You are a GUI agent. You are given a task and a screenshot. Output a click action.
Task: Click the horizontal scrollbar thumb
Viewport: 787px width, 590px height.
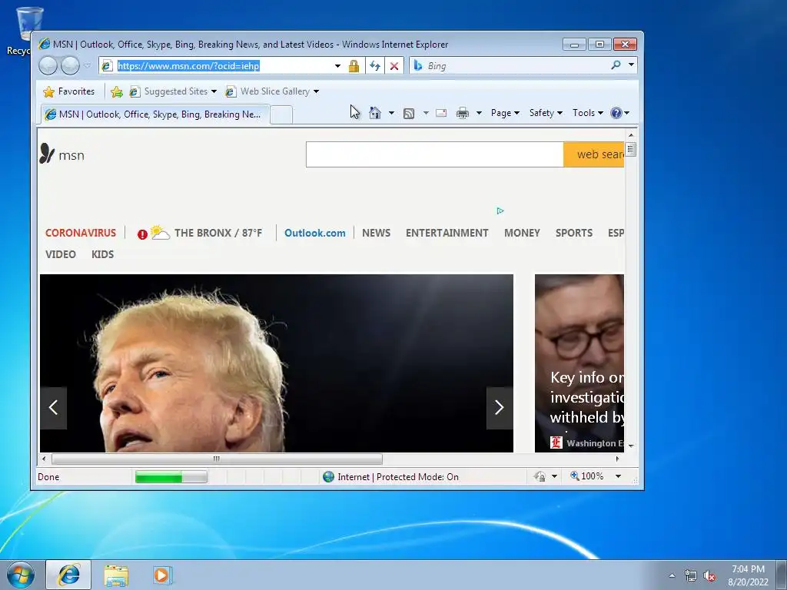pos(217,459)
